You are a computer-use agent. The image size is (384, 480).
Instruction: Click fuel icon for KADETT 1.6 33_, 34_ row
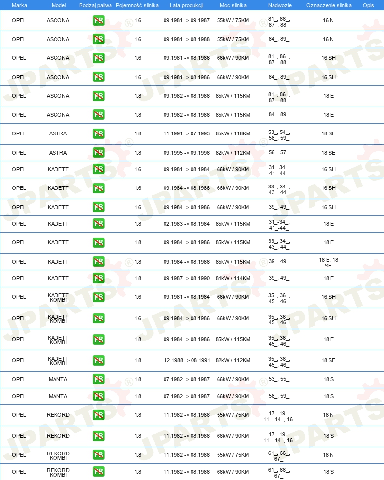tap(98, 188)
